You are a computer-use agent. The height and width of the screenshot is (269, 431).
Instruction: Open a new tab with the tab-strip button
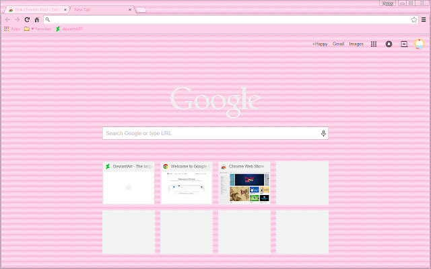[x=141, y=10]
